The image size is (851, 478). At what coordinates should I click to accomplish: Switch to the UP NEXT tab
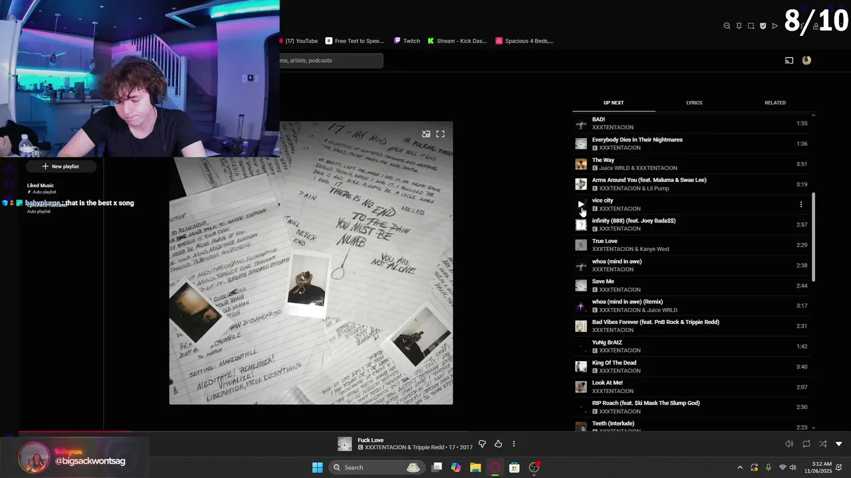[614, 103]
